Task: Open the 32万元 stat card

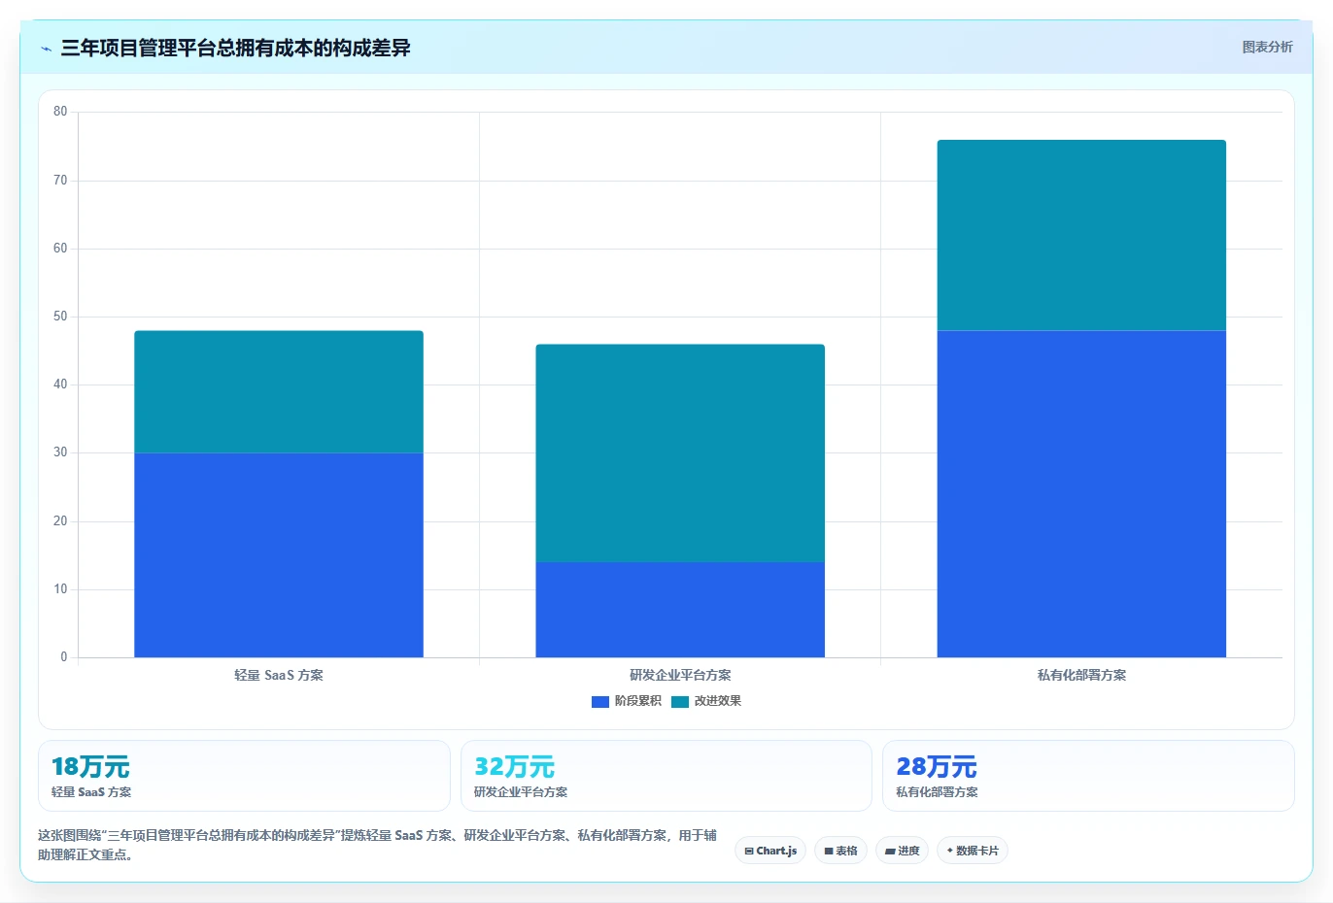Action: click(666, 776)
